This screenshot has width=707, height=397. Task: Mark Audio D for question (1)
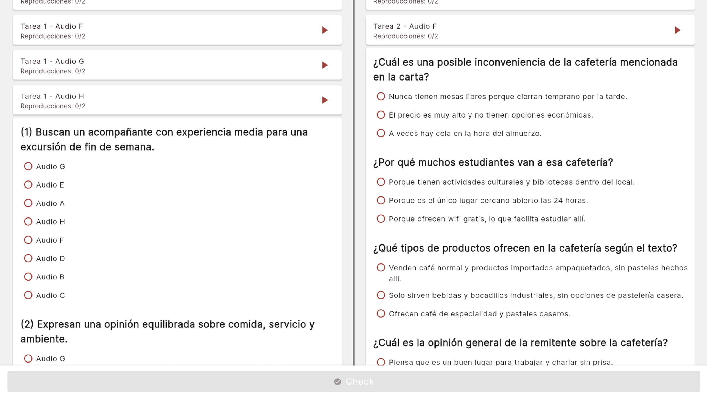[x=28, y=259]
